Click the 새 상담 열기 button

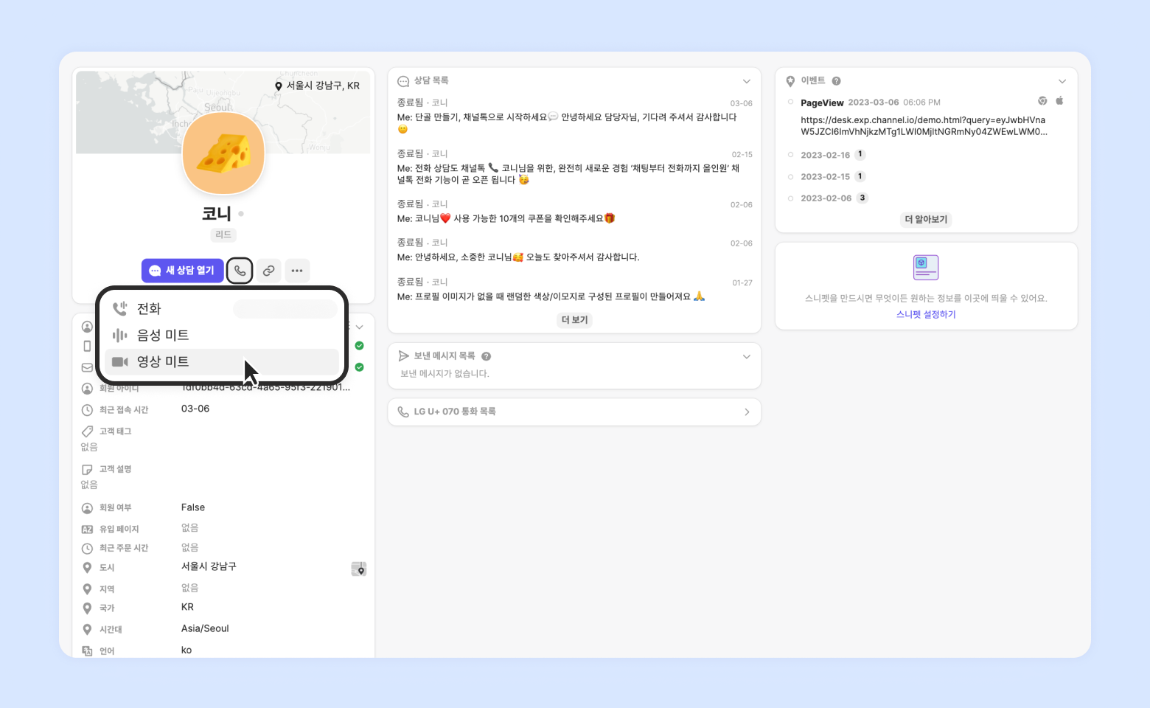[183, 271]
